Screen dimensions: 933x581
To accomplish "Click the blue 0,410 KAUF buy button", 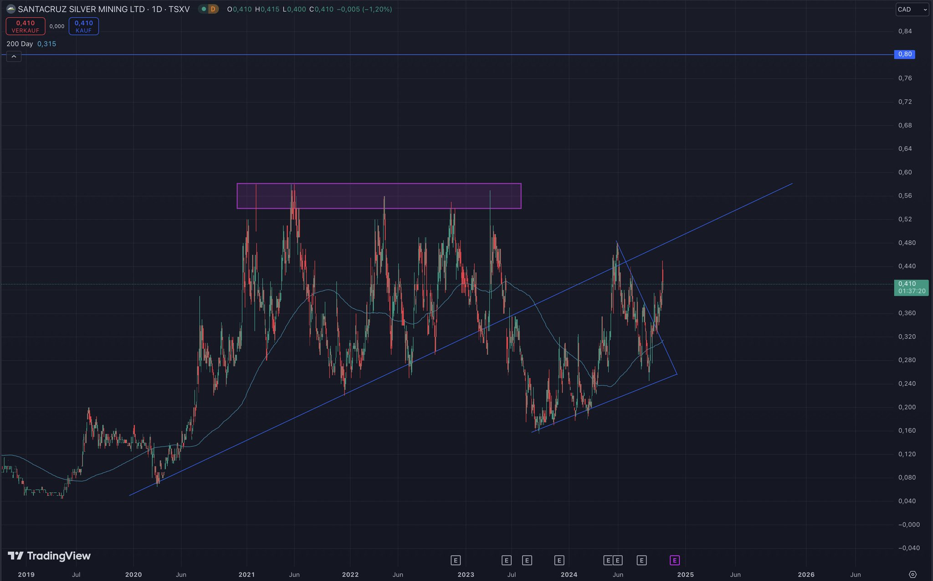I will (x=84, y=26).
